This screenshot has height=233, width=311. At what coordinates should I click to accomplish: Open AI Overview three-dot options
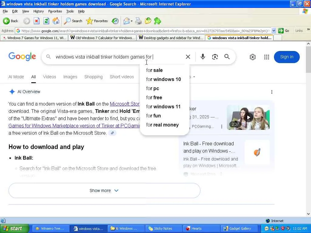coord(272,92)
